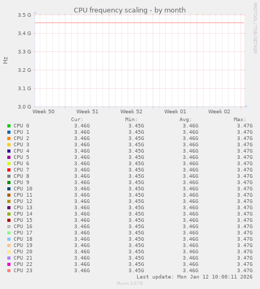Select the CPU 21 legend label

(x=23, y=258)
